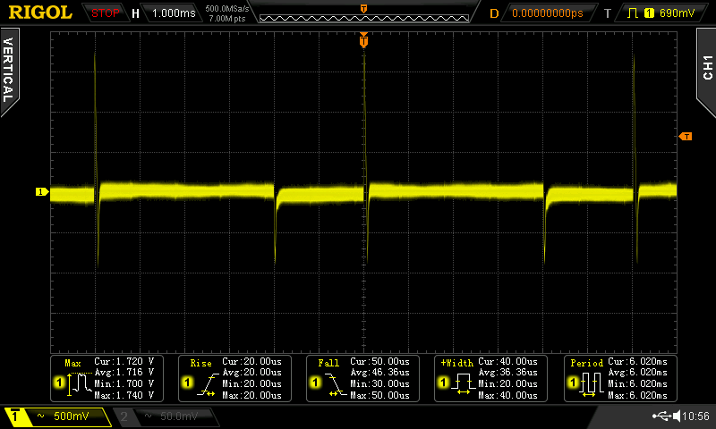Screen dimensions: 716x429
Task: Click the delay value 0.00000000ps field
Action: 546,13
